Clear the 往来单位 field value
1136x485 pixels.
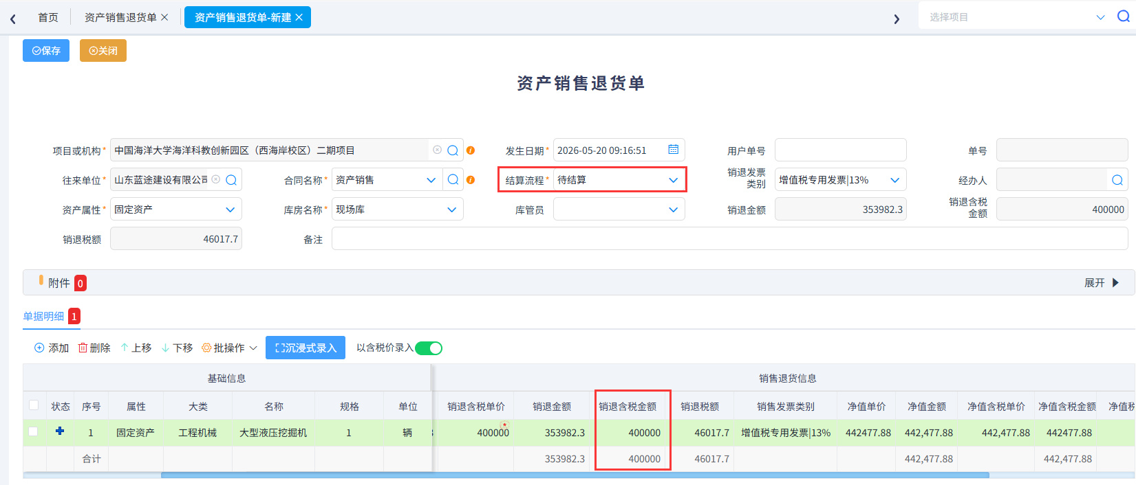pyautogui.click(x=216, y=179)
